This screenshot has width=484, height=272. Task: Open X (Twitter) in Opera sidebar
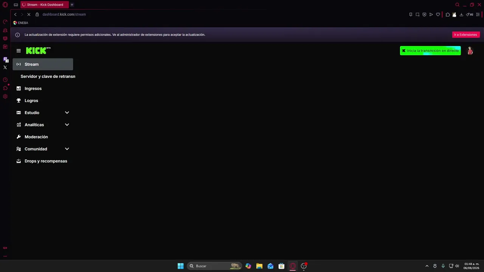tap(5, 67)
